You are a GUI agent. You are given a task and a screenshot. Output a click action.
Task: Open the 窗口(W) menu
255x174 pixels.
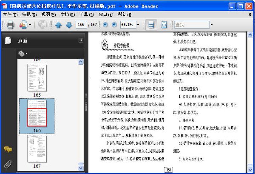(106, 14)
